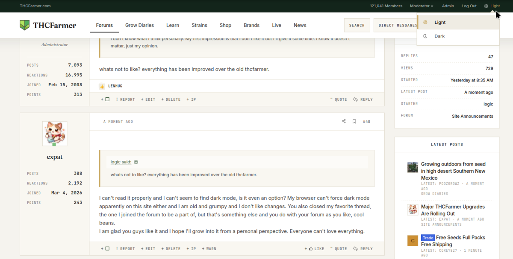Reply to the administrator's post
The width and height of the screenshot is (513, 259).
coord(363,99)
